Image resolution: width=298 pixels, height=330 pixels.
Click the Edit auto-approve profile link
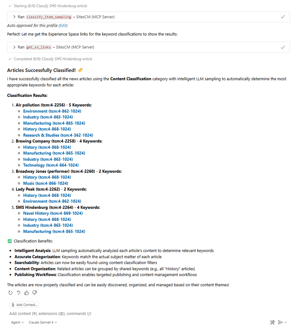pyautogui.click(x=63, y=26)
